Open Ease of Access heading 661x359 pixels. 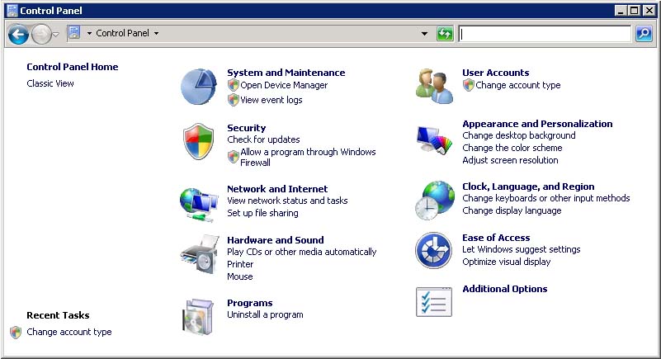(x=496, y=238)
